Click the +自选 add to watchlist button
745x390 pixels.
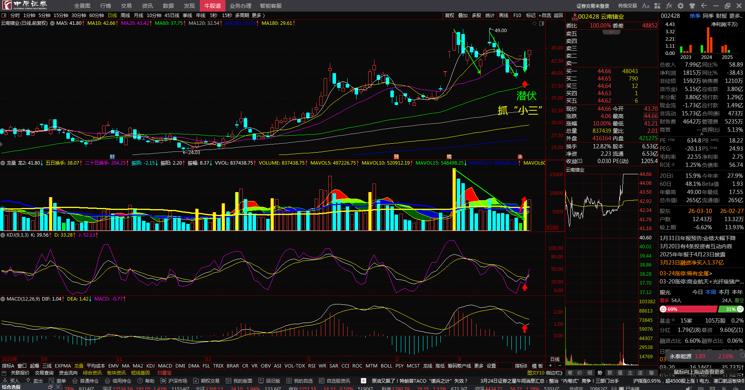[x=545, y=15]
